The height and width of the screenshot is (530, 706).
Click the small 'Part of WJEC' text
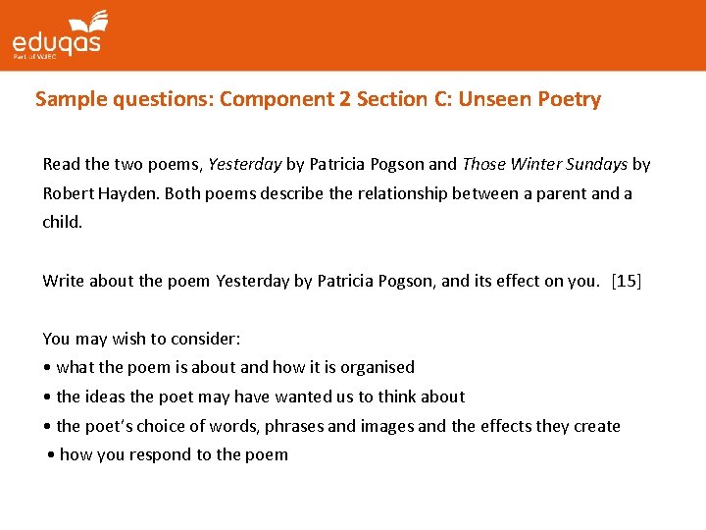click(x=34, y=58)
